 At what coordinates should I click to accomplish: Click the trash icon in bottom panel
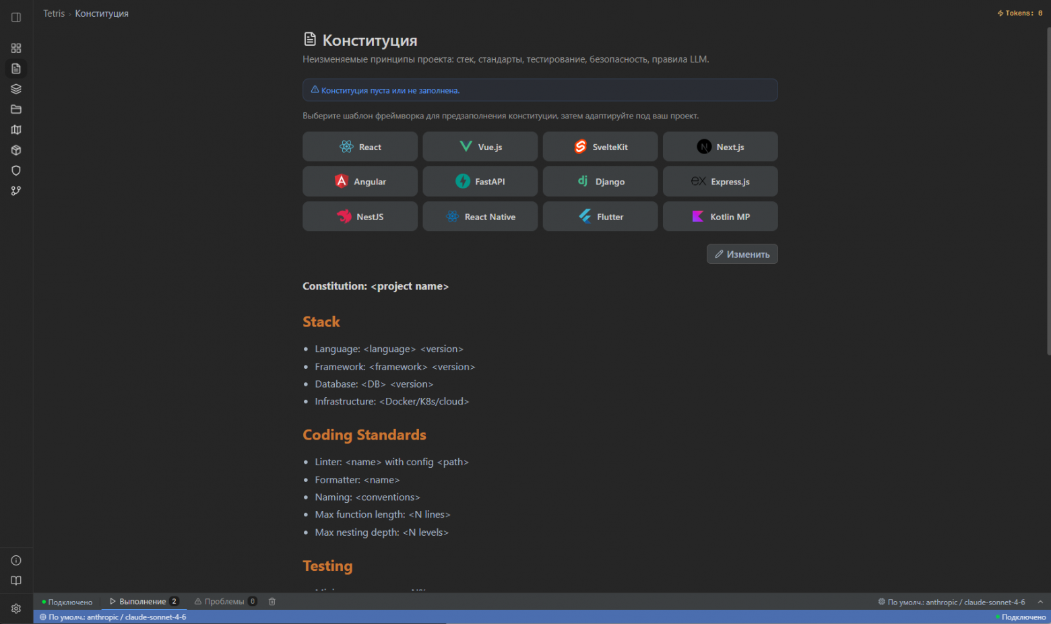[x=272, y=602]
